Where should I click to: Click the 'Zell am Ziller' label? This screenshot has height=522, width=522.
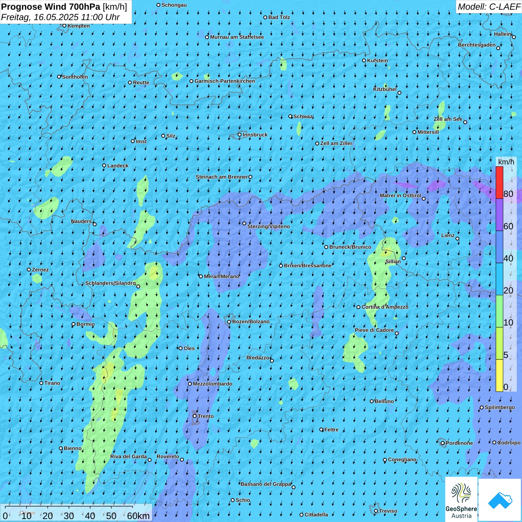coord(336,143)
